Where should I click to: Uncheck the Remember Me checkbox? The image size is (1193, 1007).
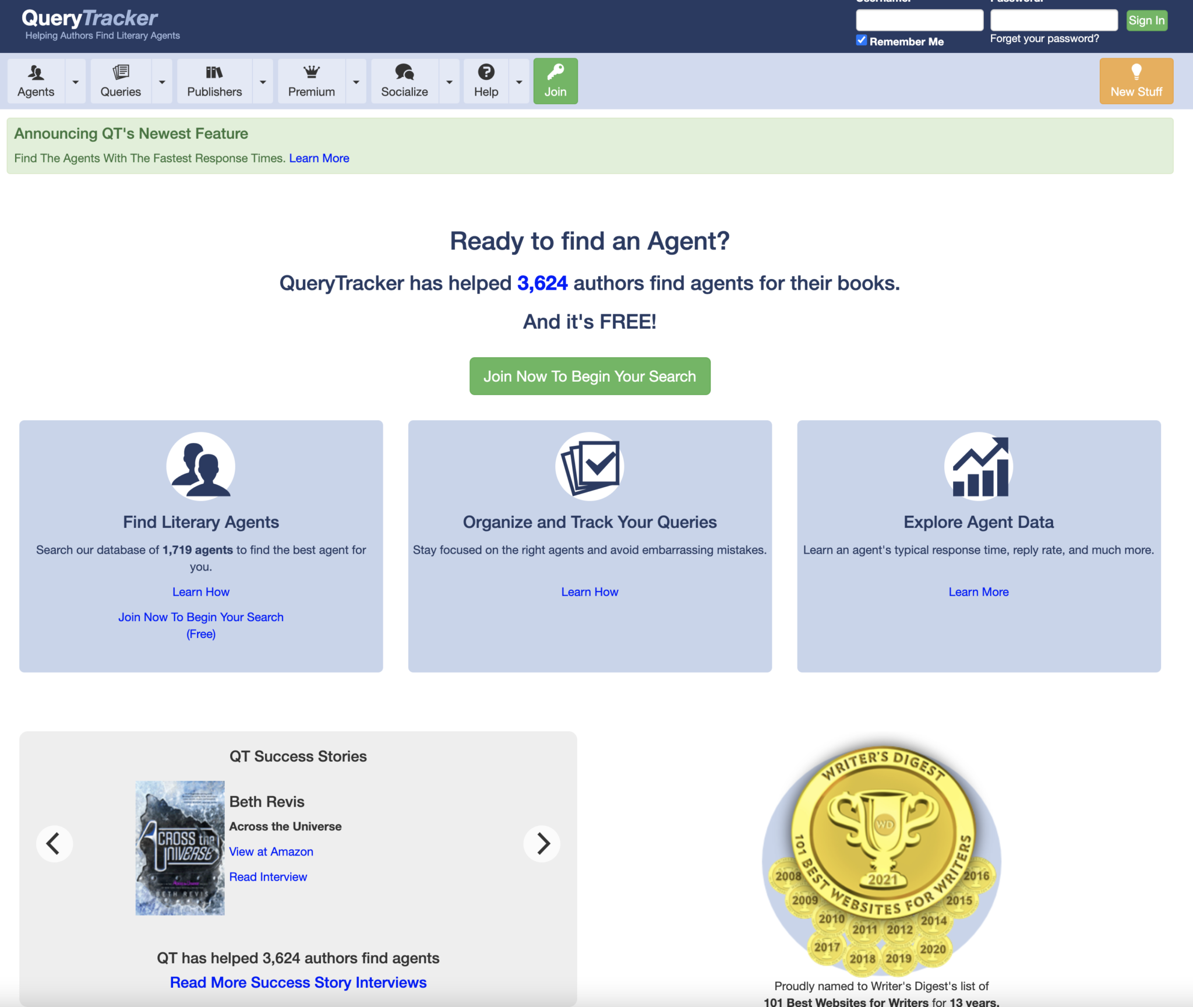862,40
